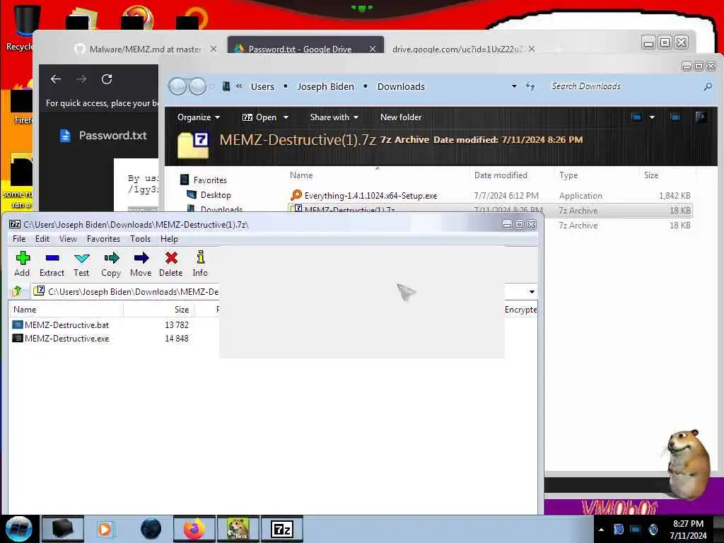
Task: Open Info in the 7-Zip toolbar
Action: (x=200, y=264)
